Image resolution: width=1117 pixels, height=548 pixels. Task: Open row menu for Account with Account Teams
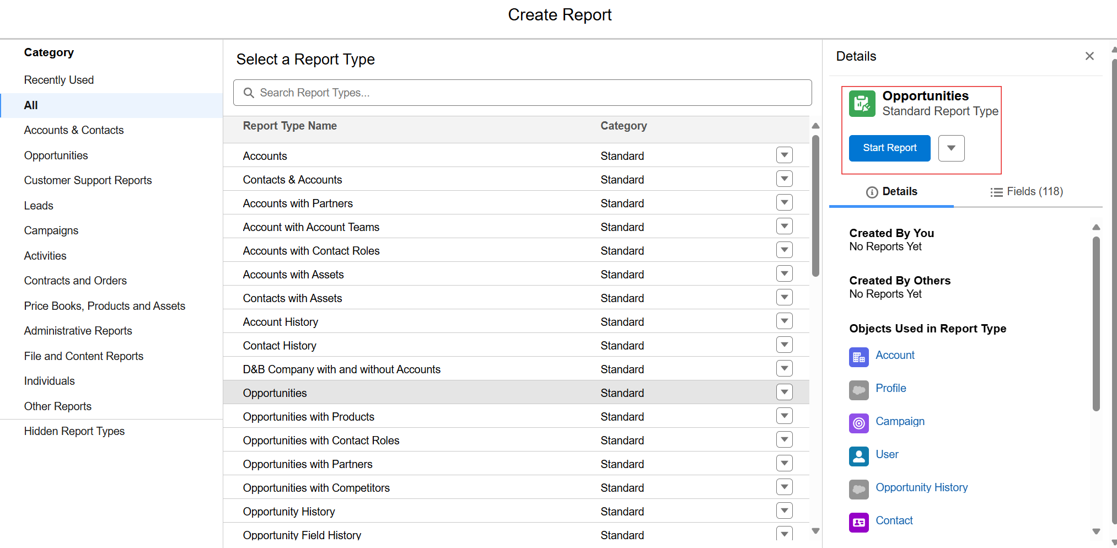pyautogui.click(x=784, y=227)
